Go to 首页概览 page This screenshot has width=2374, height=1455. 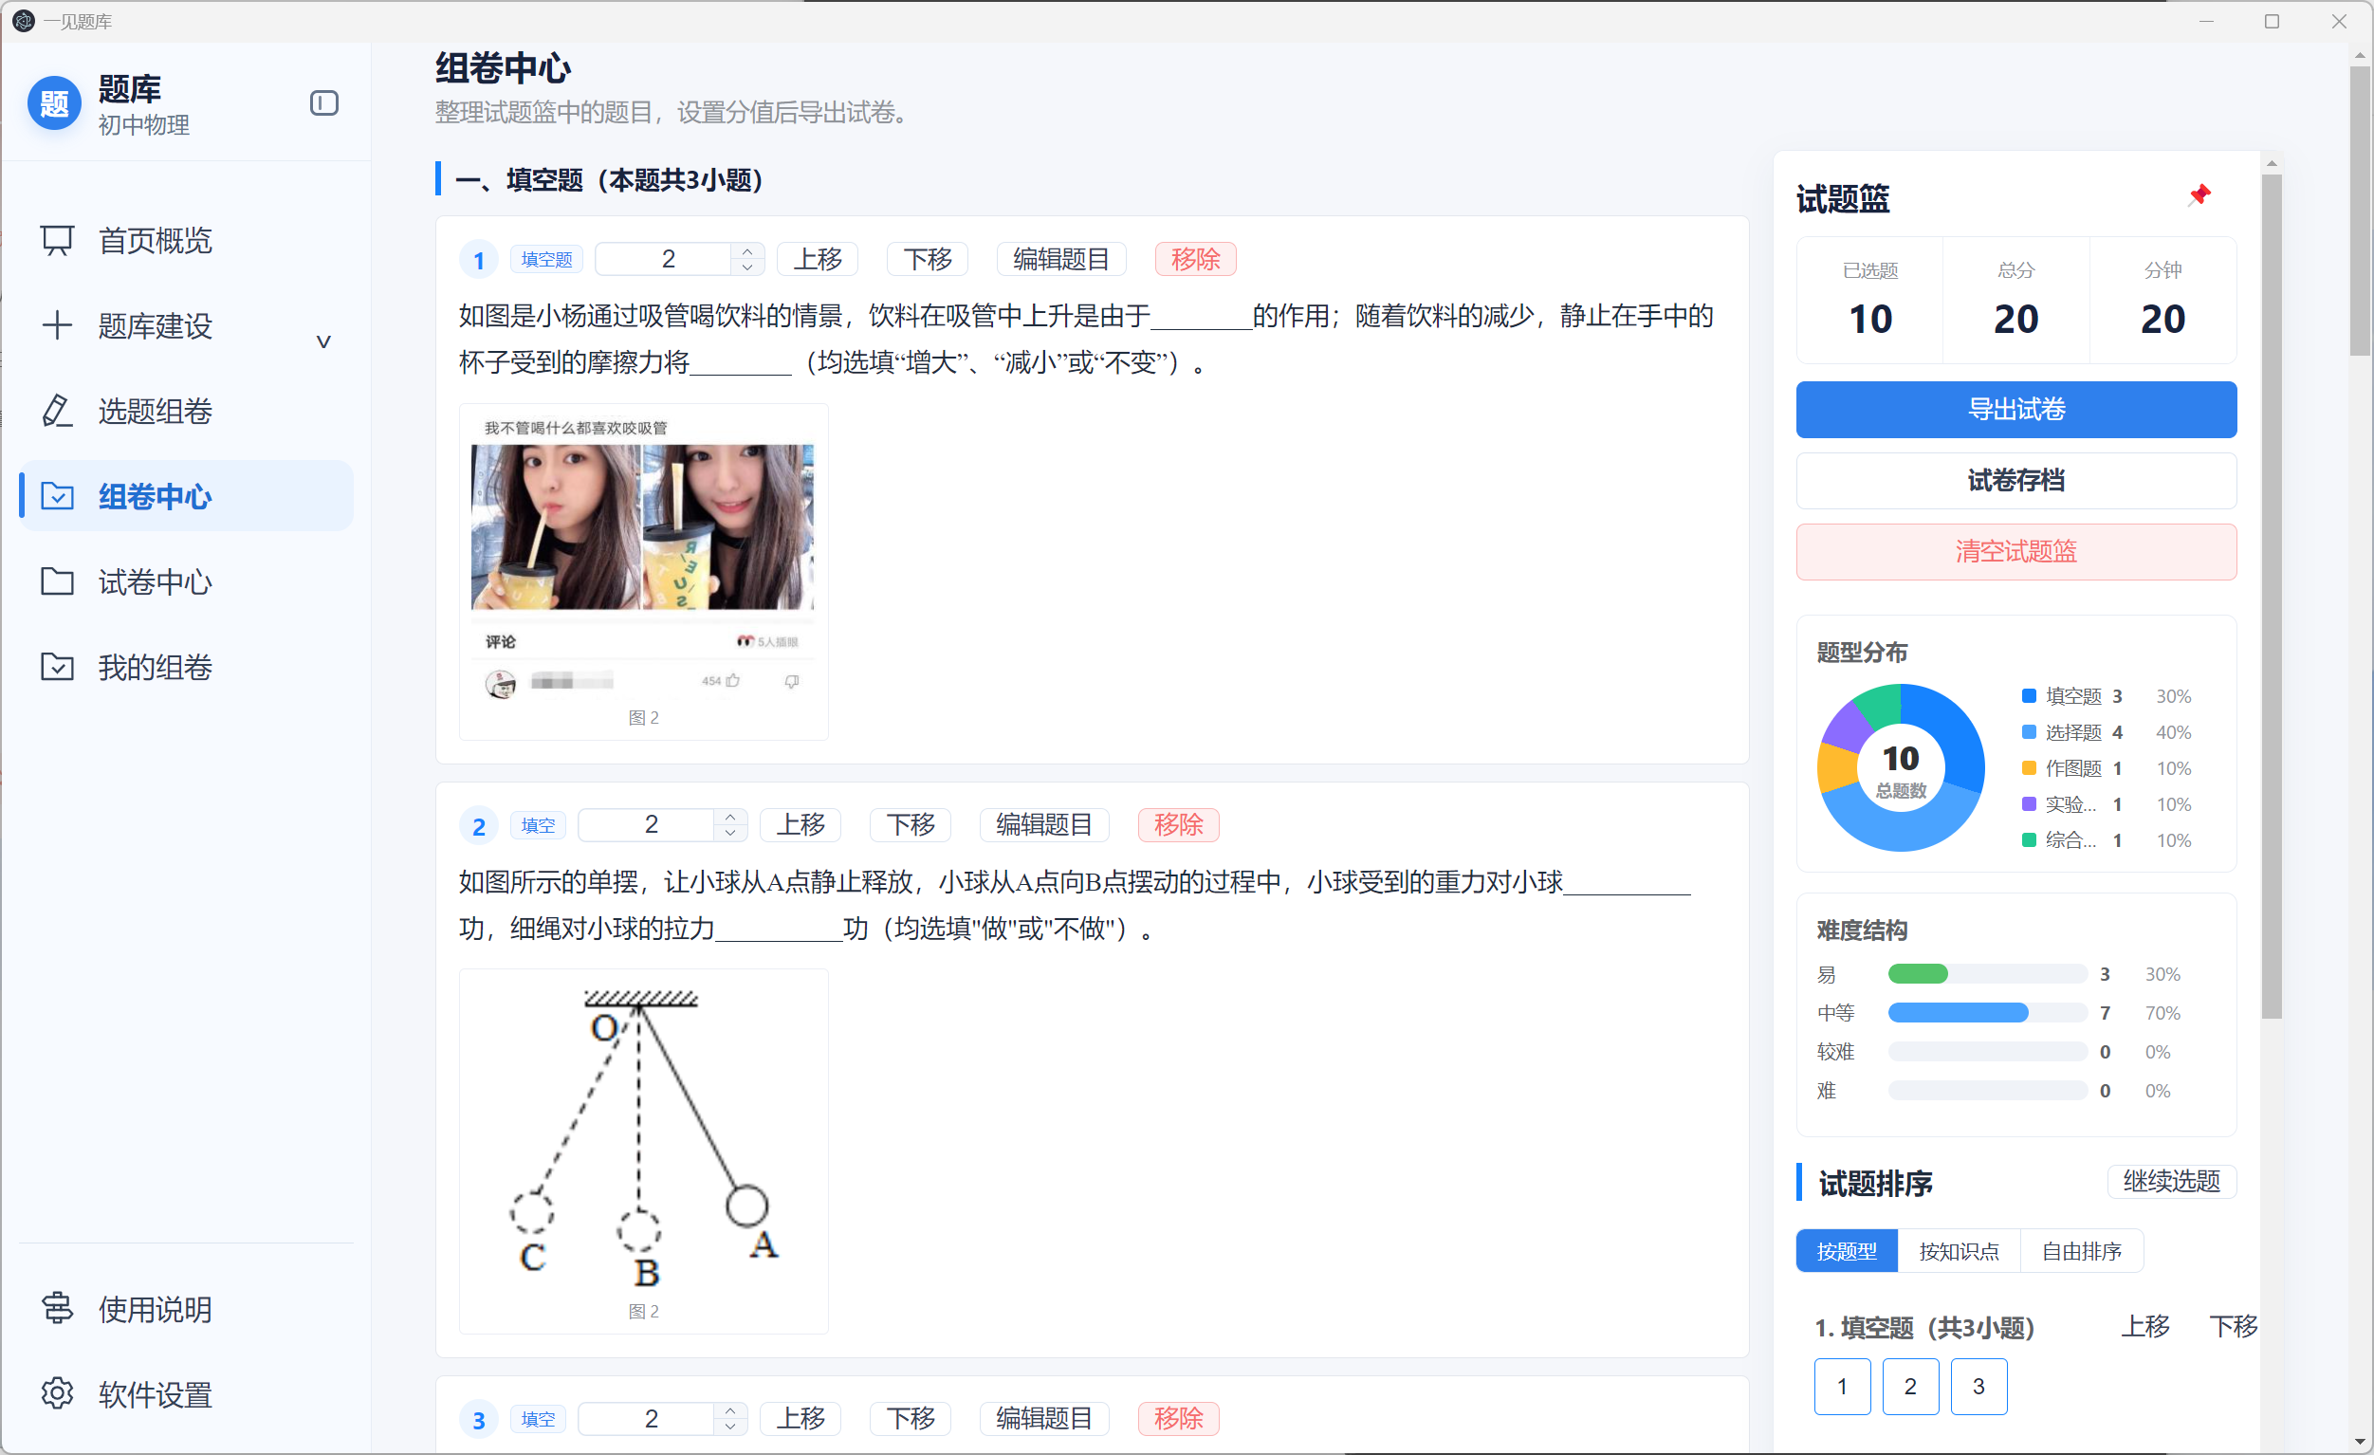[187, 240]
